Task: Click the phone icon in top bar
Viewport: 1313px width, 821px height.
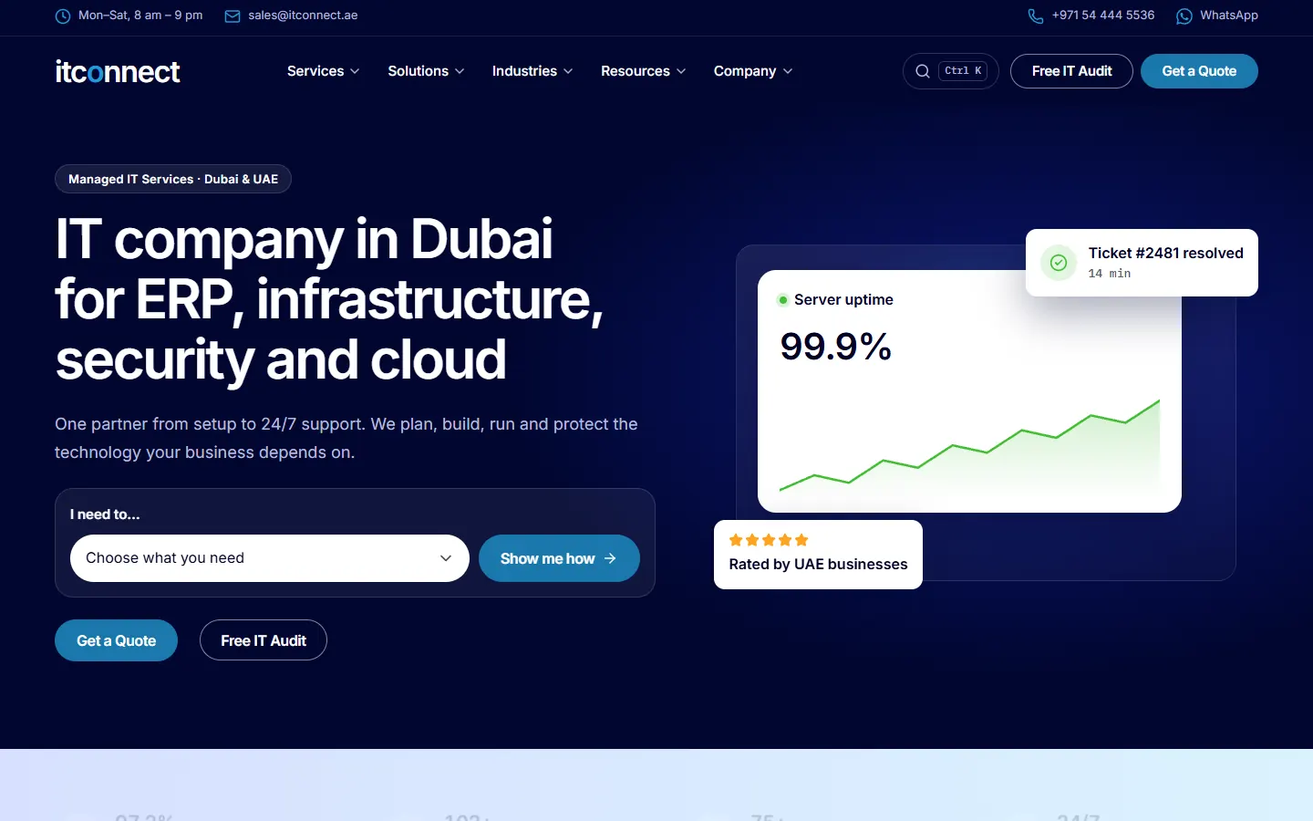Action: coord(1036,16)
